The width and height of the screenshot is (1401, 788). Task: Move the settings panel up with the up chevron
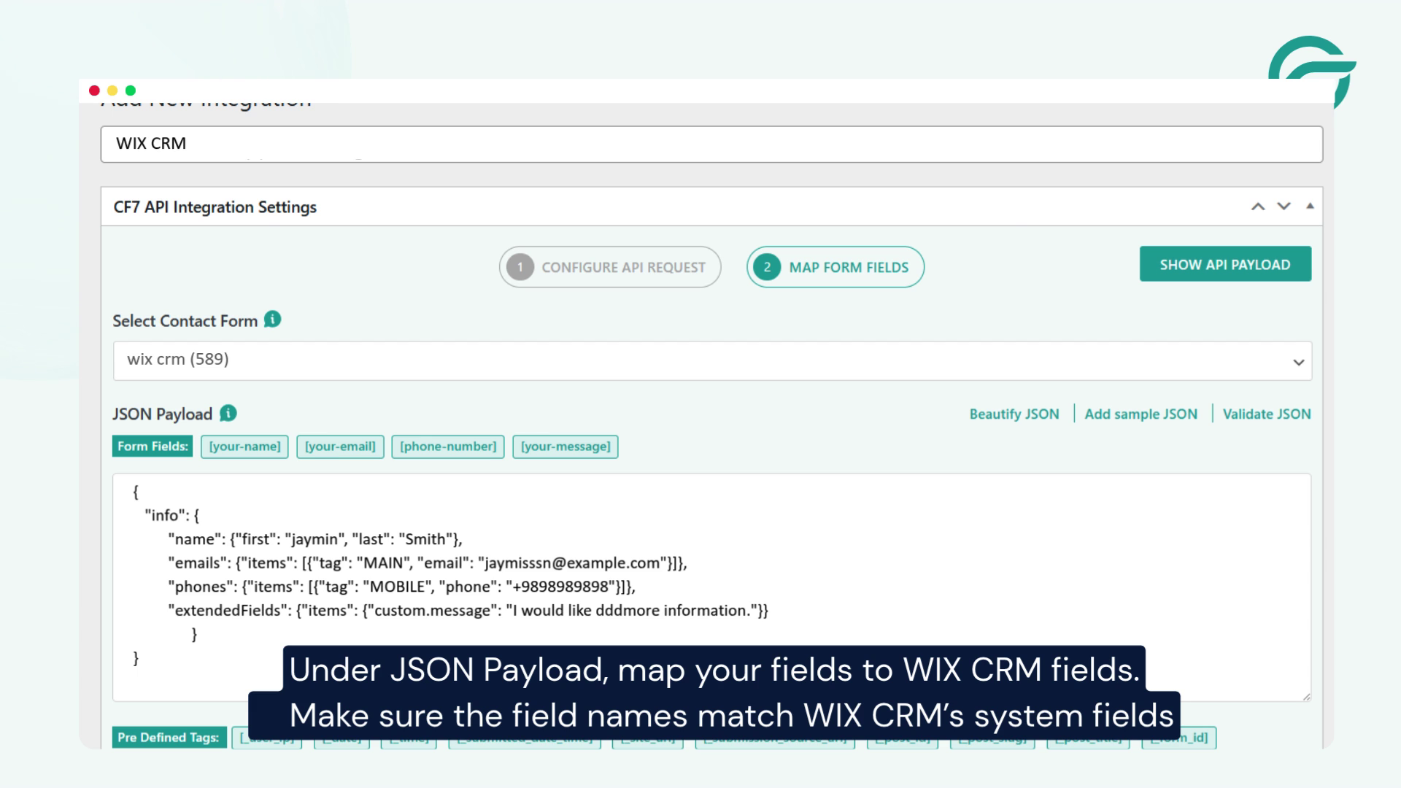click(x=1258, y=206)
